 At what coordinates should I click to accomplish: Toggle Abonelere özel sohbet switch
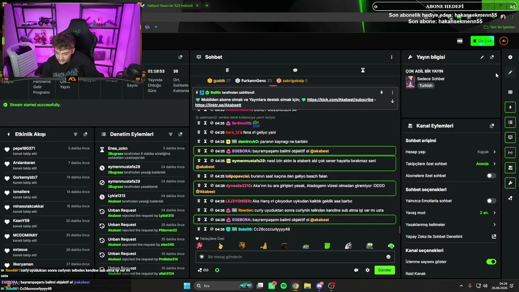(x=491, y=176)
